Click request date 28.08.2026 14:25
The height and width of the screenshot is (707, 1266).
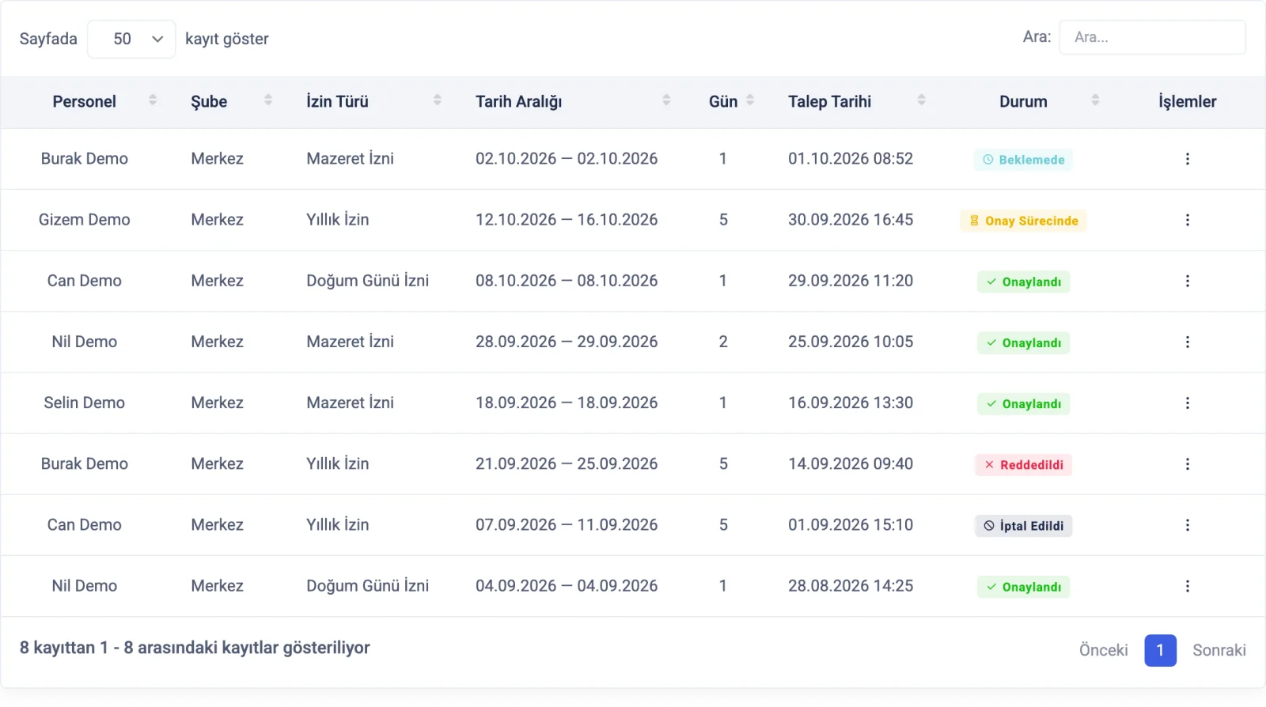pyautogui.click(x=851, y=586)
